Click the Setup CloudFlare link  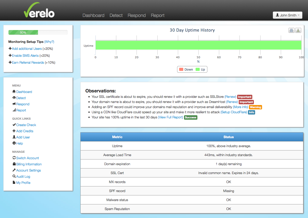click(x=234, y=112)
